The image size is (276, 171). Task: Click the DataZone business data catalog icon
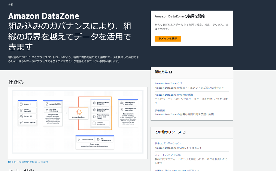click(94, 117)
